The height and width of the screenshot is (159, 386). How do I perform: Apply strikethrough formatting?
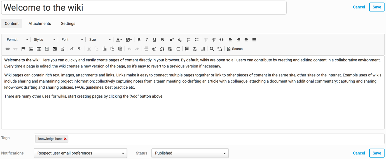[x=162, y=40]
